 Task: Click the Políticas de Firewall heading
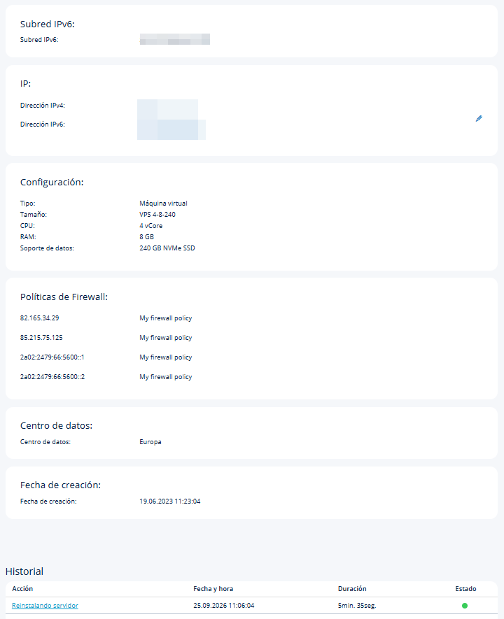(x=64, y=297)
